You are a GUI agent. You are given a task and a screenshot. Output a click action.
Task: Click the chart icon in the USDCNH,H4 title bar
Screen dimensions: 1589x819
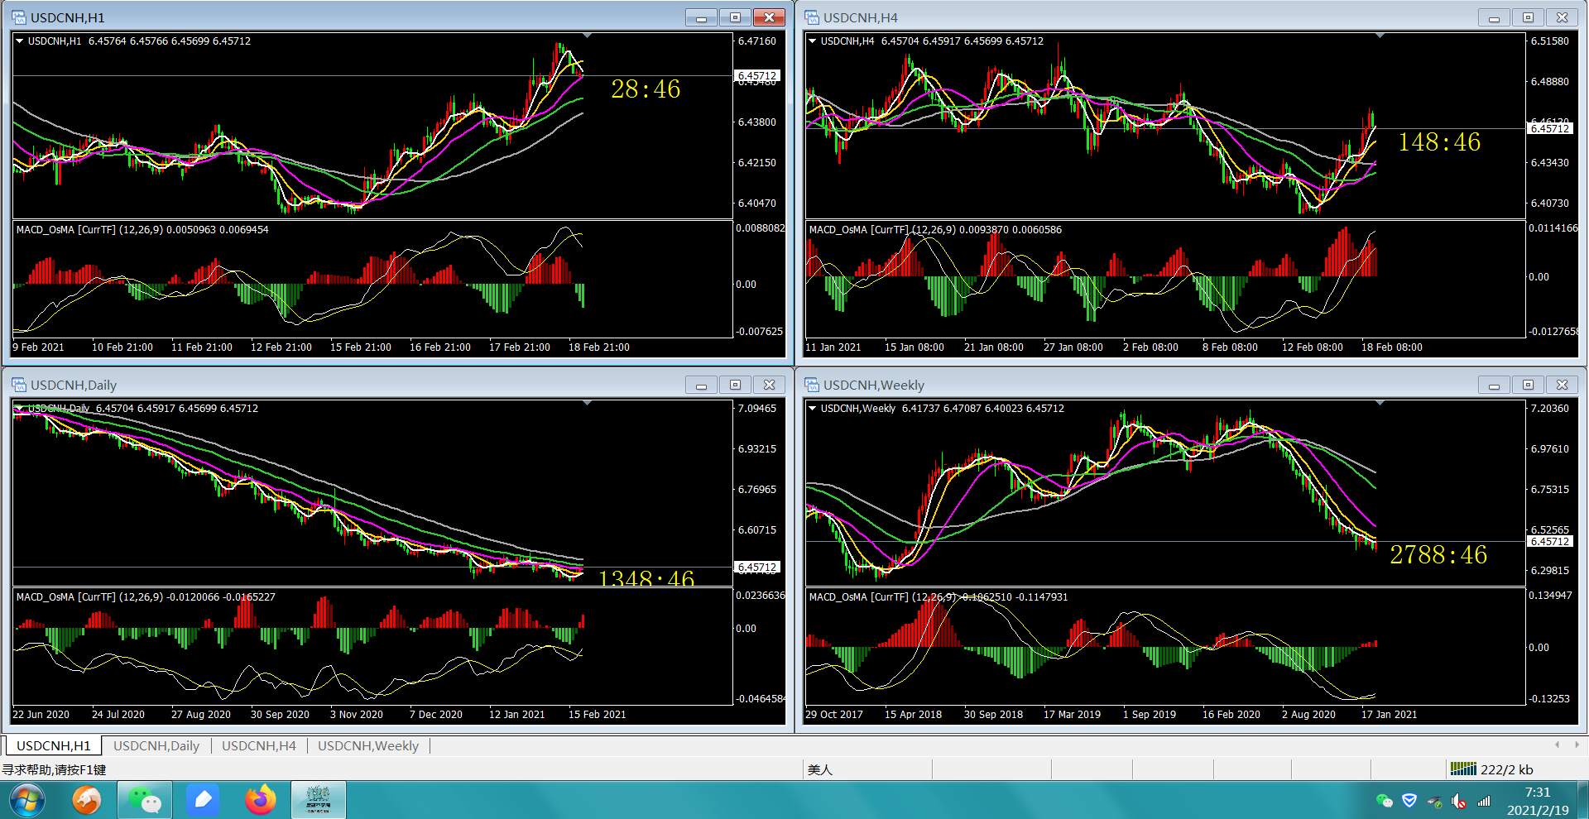tap(812, 17)
